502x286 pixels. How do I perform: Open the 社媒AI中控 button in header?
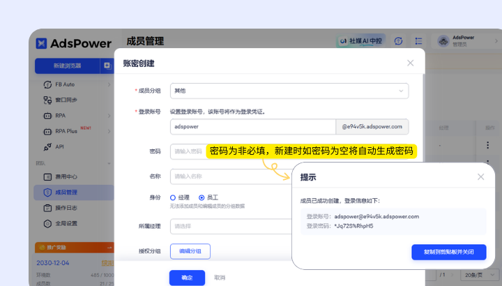(x=361, y=41)
